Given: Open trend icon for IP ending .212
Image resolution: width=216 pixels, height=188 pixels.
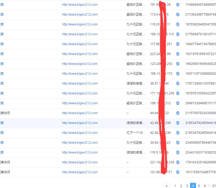Looking at the screenshot, I should coord(178,103).
